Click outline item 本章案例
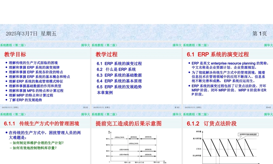This screenshot has height=164, width=273. (x=105, y=93)
